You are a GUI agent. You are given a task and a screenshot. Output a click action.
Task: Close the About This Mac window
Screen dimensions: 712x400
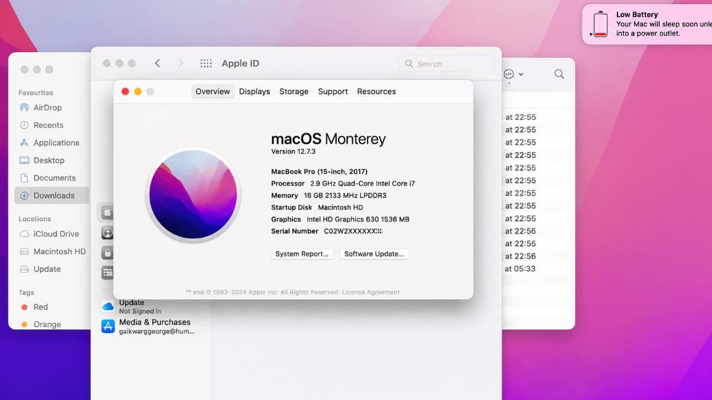tap(125, 92)
